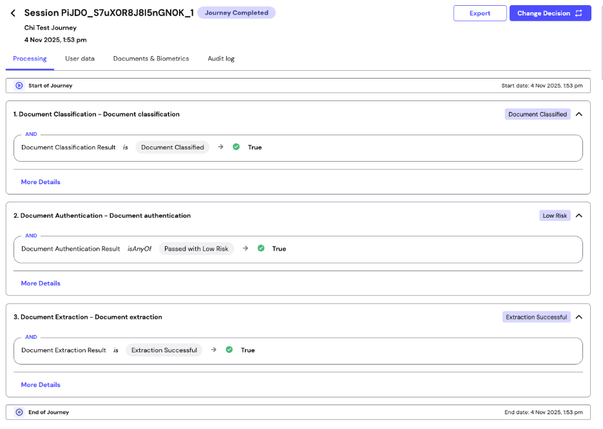Click the 2. Document Authentication heading
Viewport: 603px width, 429px height.
[102, 216]
